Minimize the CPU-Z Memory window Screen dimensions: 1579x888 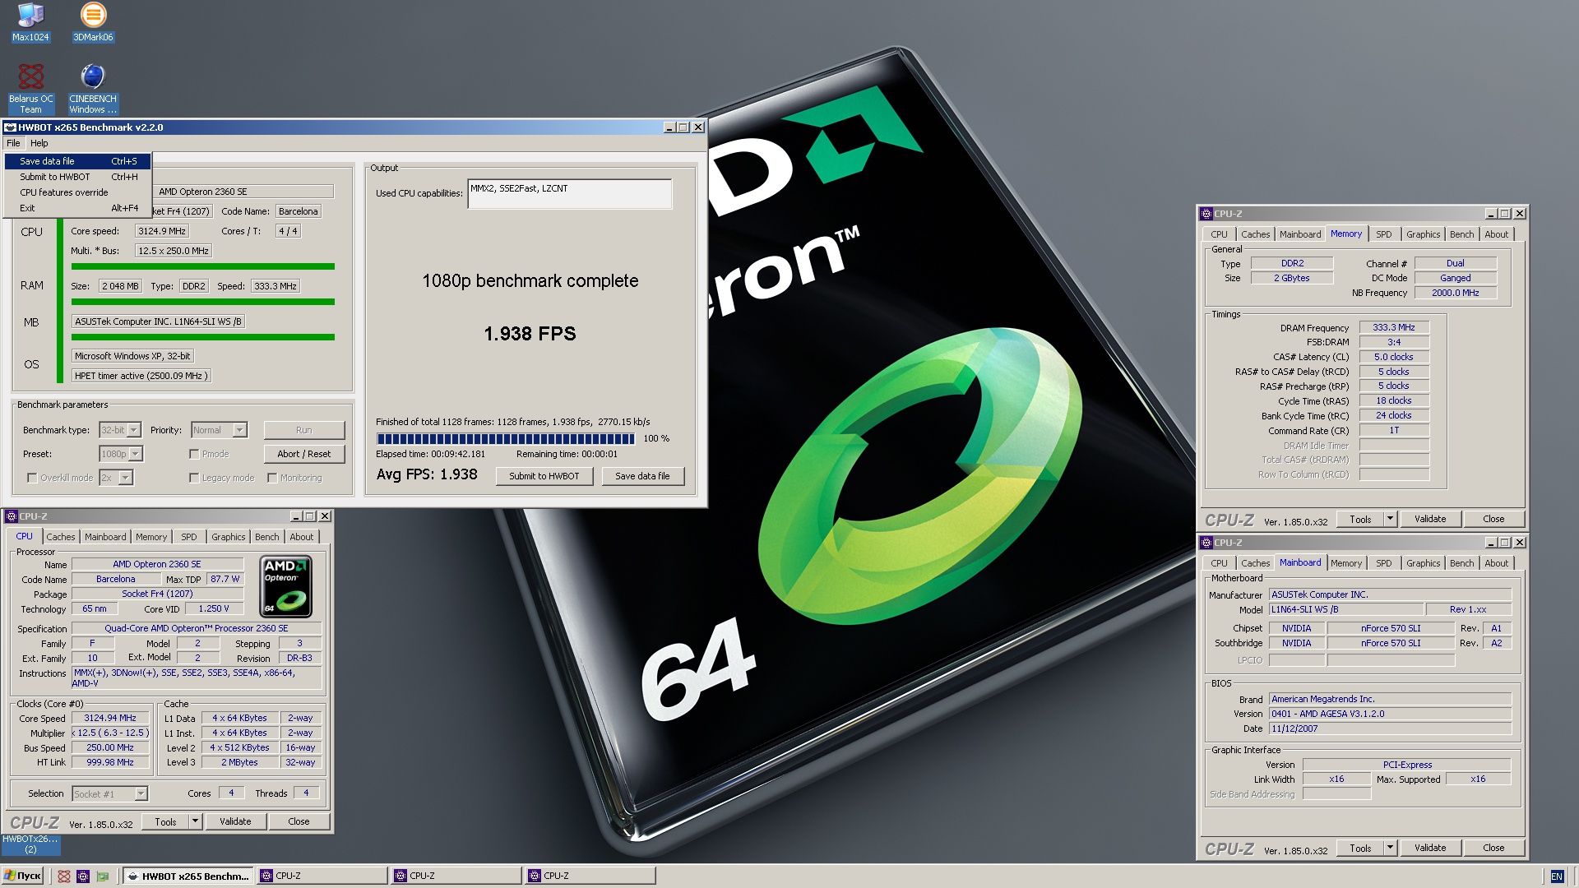(1491, 214)
